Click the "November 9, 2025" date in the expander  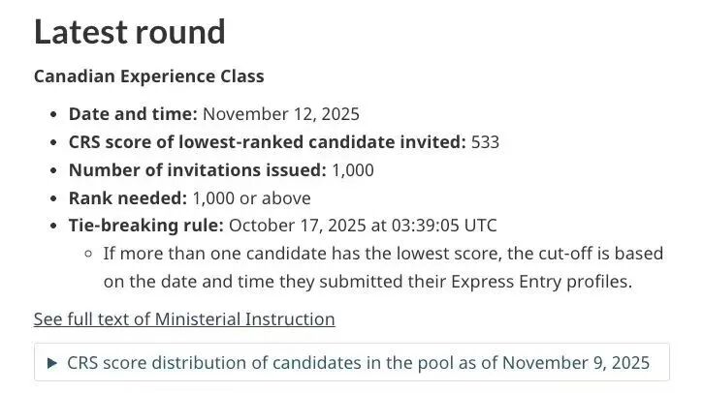point(577,363)
